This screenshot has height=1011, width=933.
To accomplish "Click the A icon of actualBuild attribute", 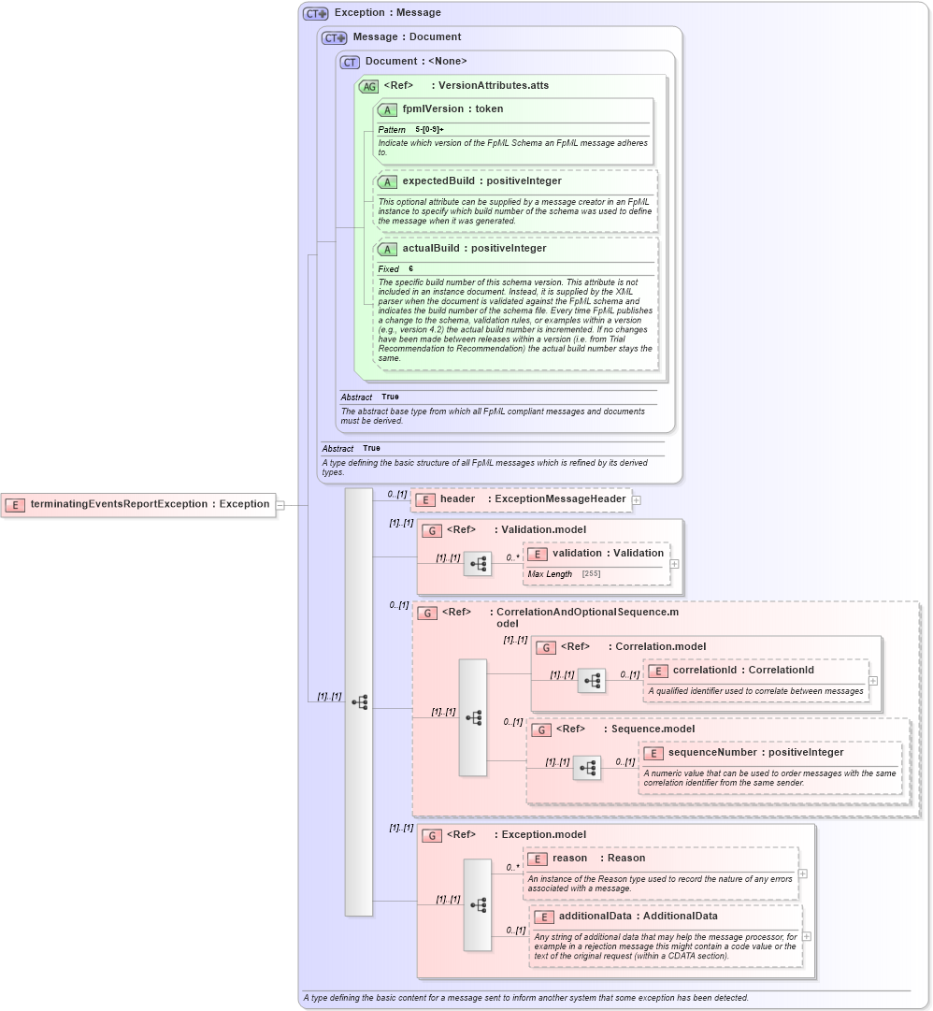I will point(387,249).
